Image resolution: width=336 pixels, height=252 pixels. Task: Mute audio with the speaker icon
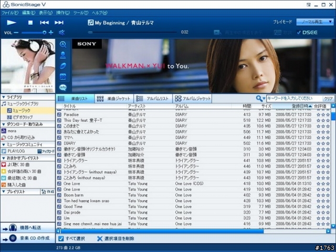(x=62, y=33)
